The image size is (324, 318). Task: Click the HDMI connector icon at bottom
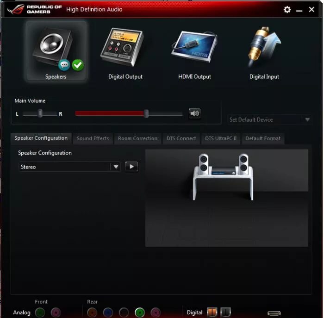point(274,313)
